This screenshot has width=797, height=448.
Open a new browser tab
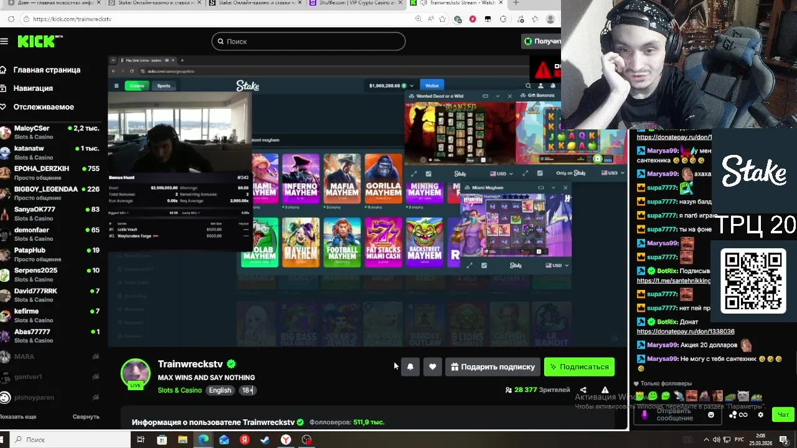click(x=516, y=3)
